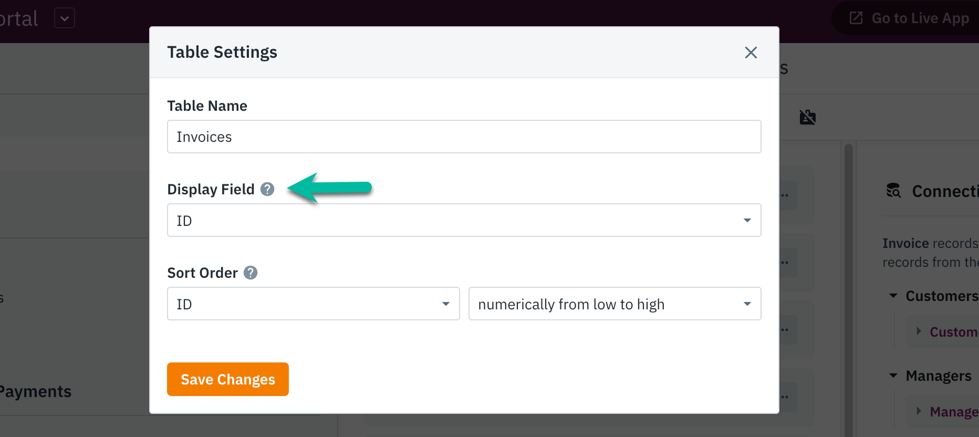The image size is (979, 437).
Task: Open the Display Field ID dropdown
Action: click(x=464, y=220)
